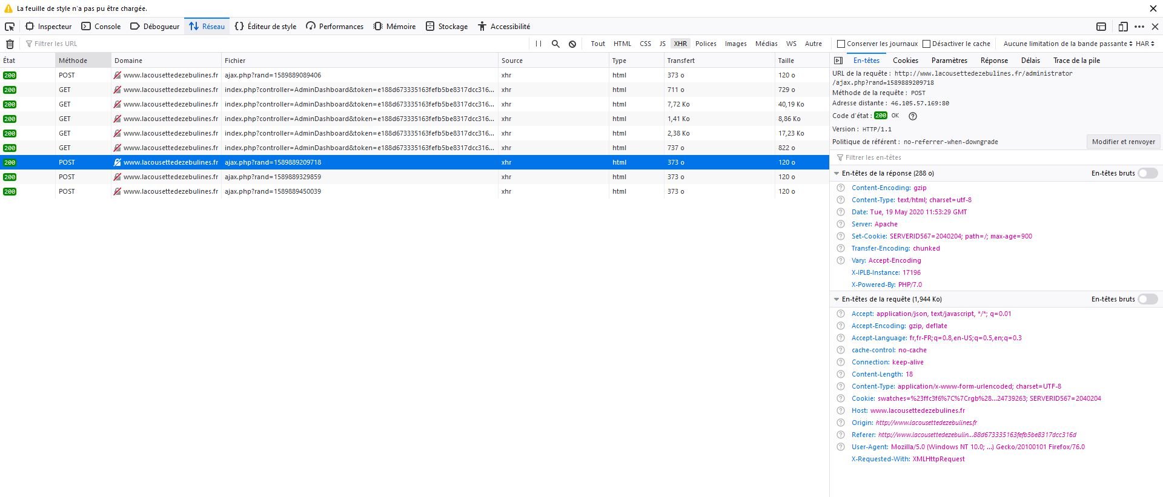Open request blocking icon
Viewport: 1163px width, 497px height.
572,44
